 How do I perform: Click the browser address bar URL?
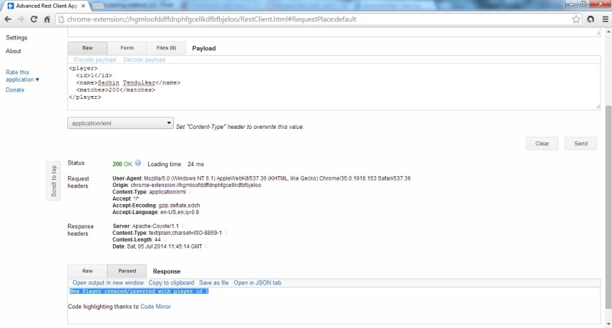[x=211, y=19]
